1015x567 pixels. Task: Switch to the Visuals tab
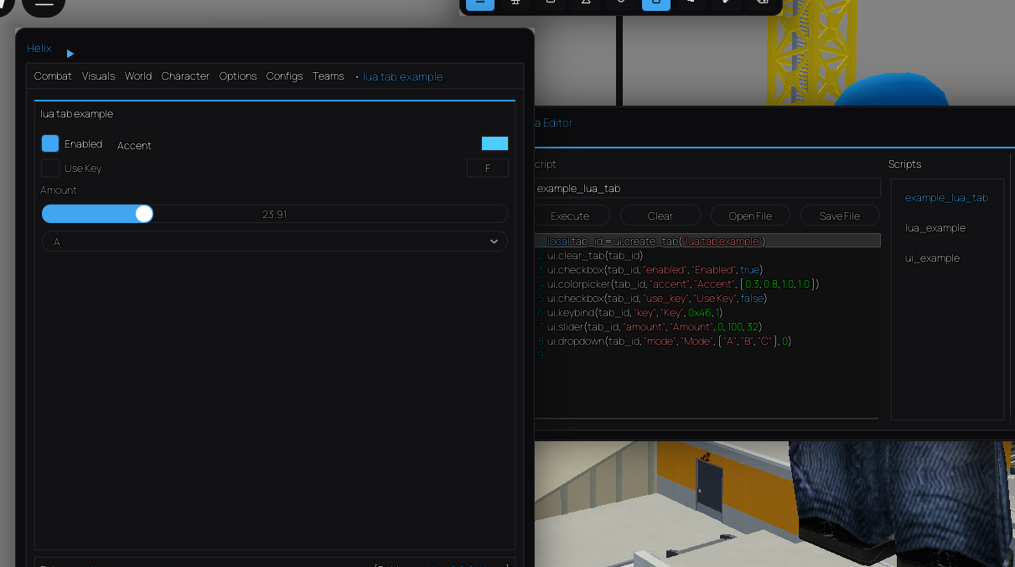[x=98, y=76]
